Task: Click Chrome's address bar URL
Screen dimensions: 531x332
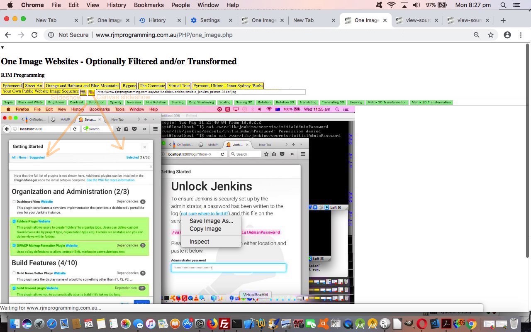Action: 164,35
